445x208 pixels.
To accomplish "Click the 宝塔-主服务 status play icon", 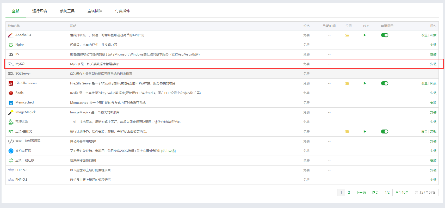I will [365, 132].
